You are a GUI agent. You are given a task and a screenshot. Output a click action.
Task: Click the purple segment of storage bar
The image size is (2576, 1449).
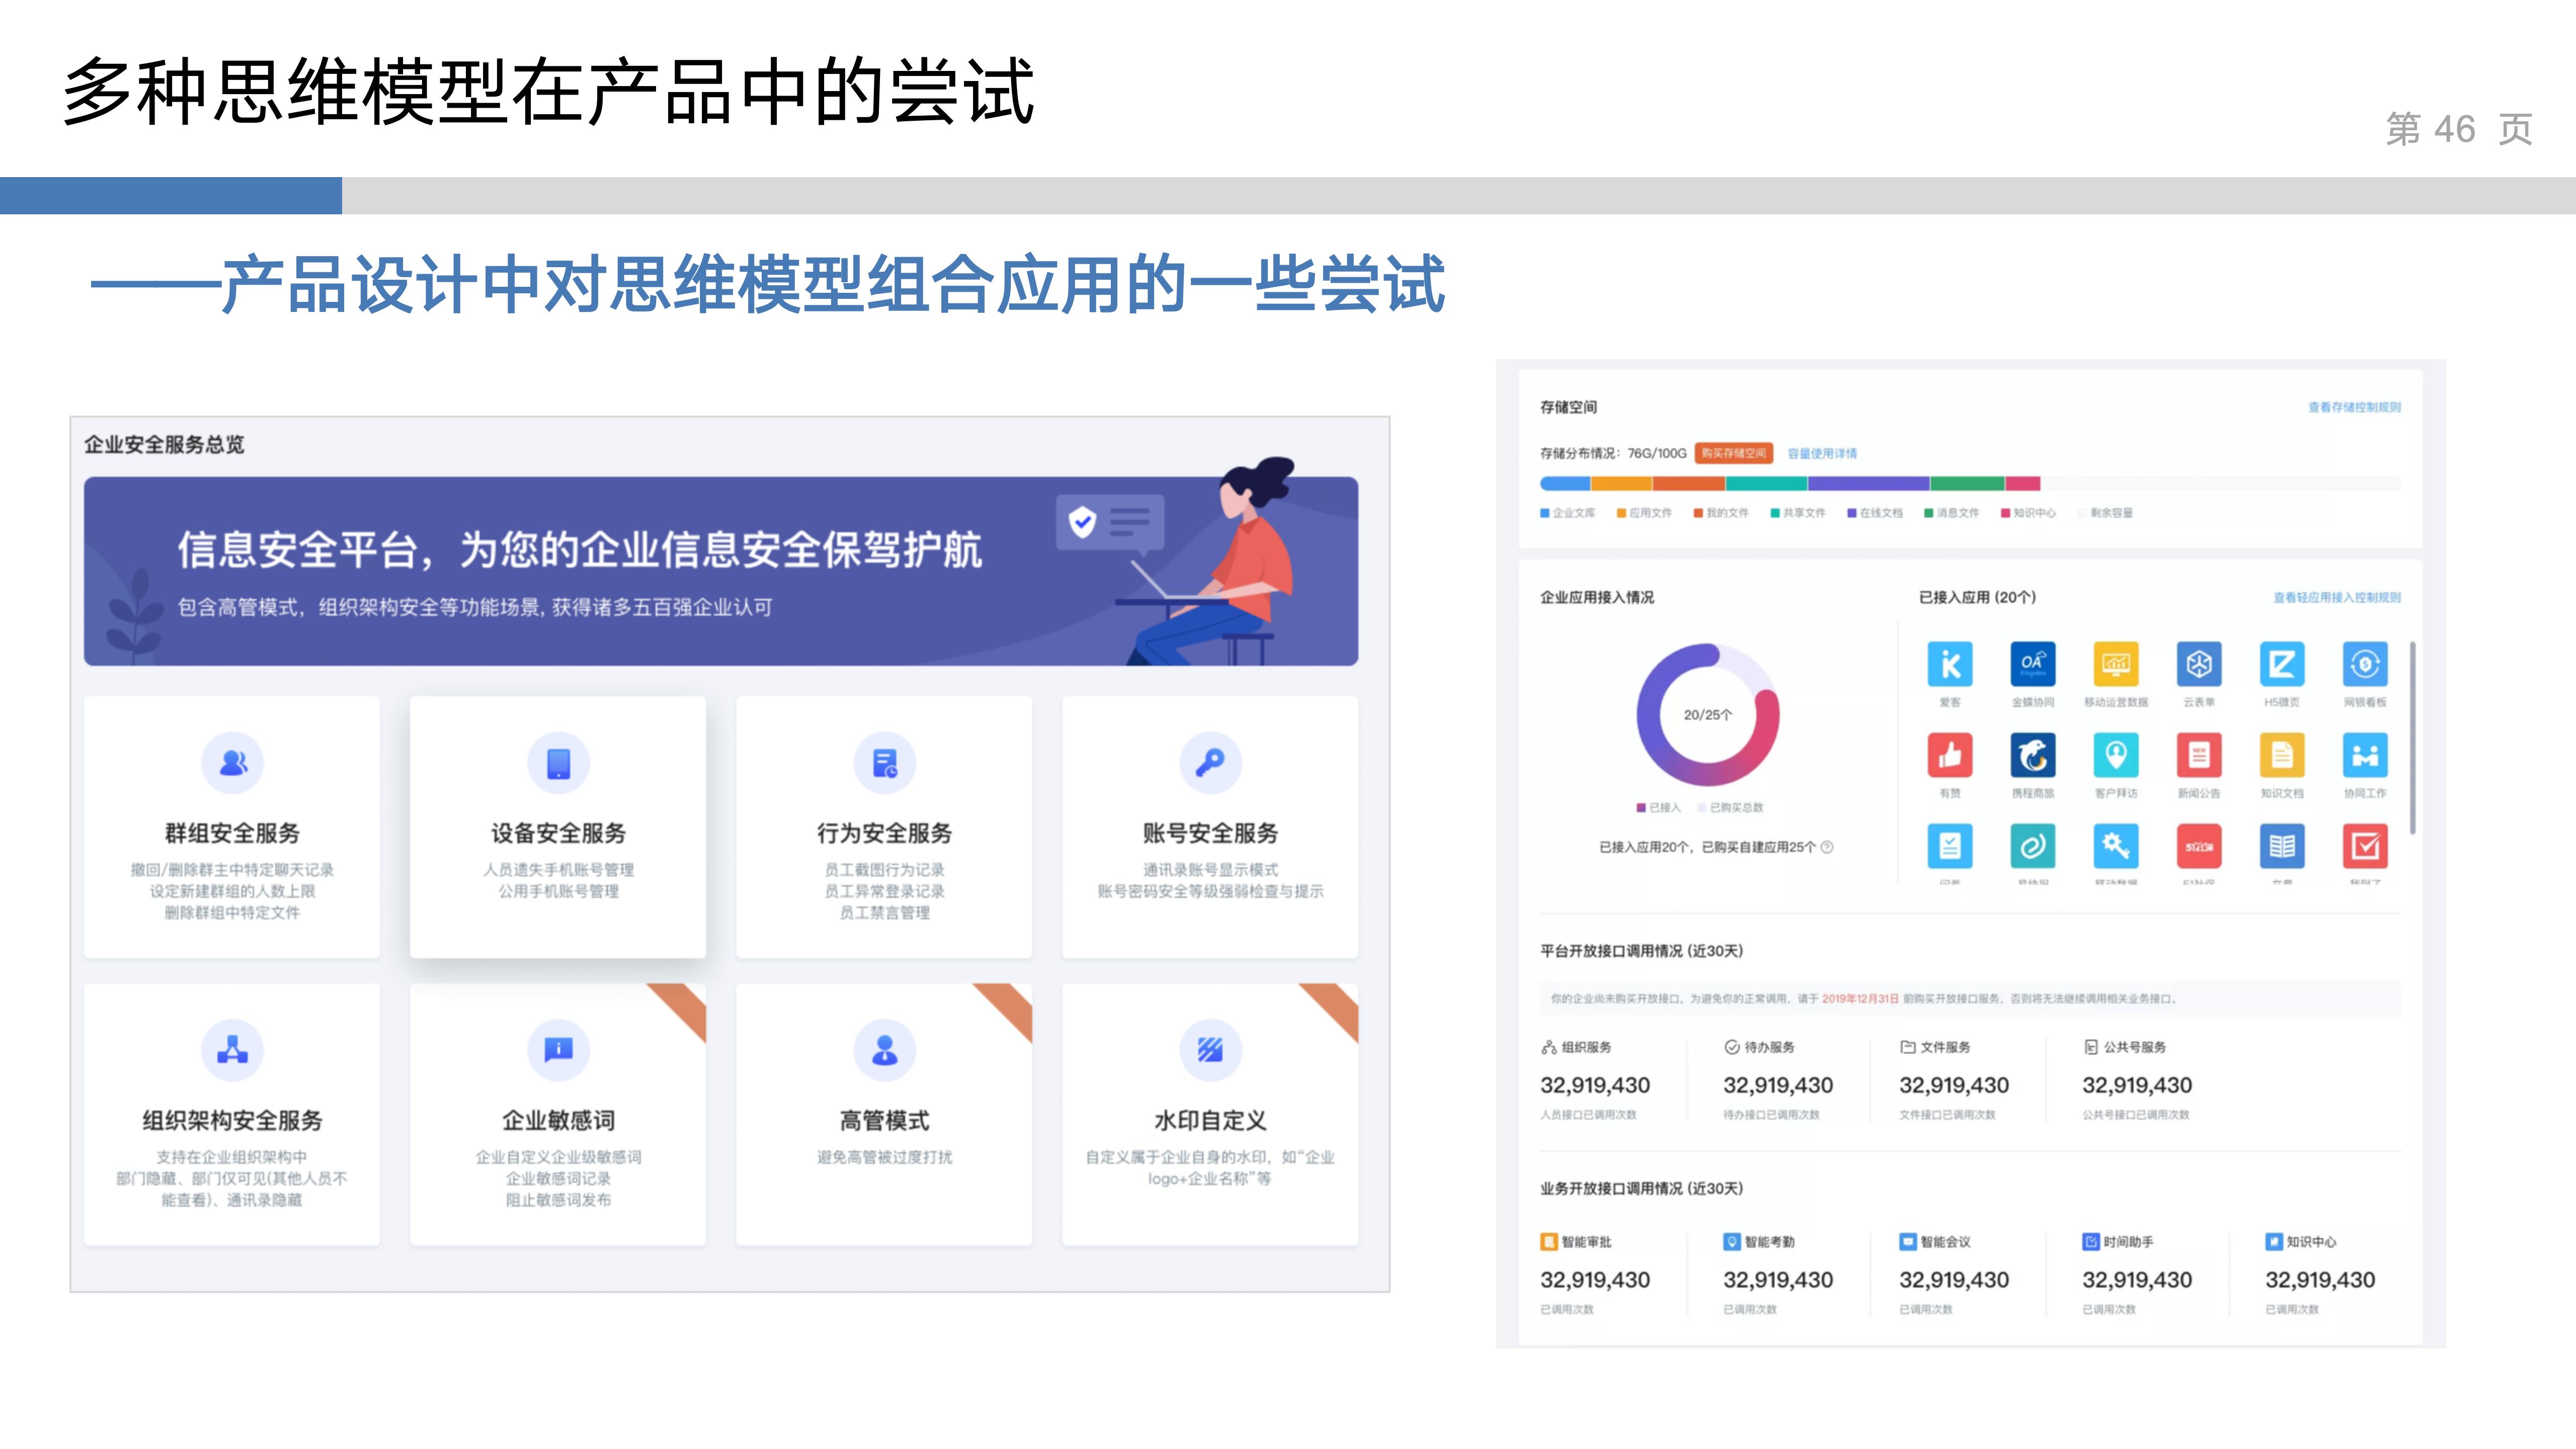pyautogui.click(x=1868, y=484)
